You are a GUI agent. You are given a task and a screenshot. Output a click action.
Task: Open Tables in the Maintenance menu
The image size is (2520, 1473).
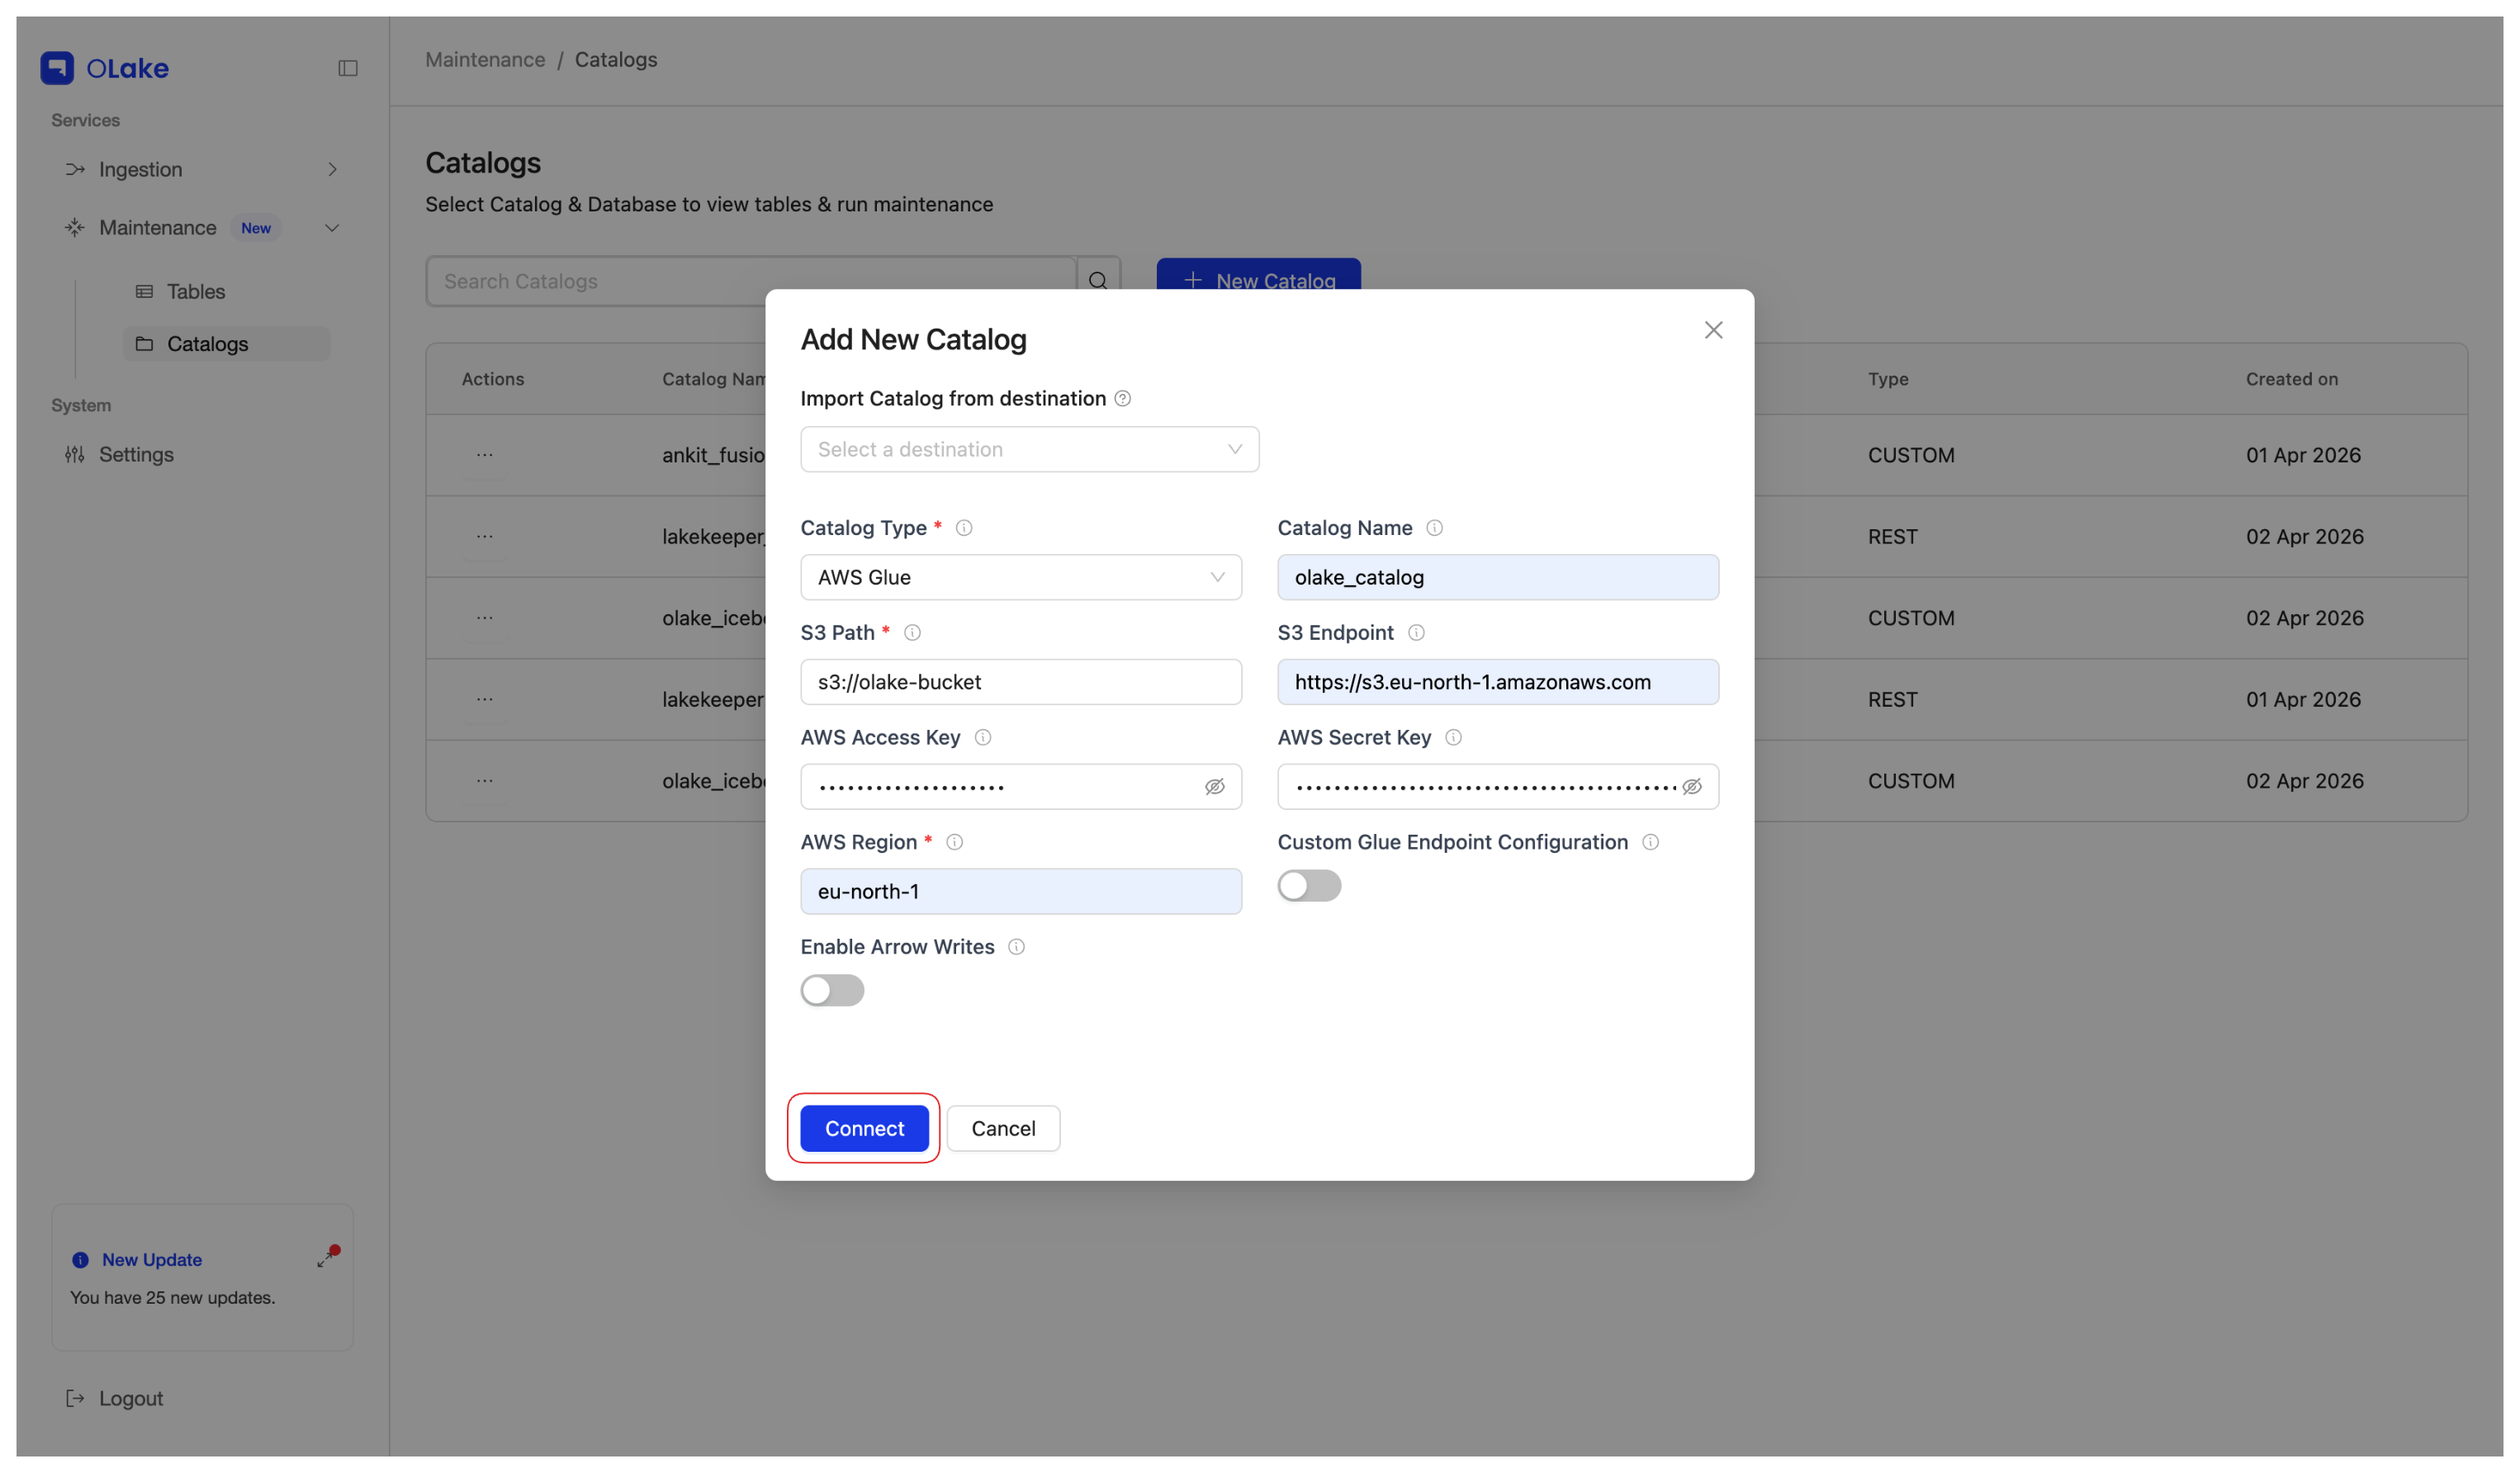point(196,292)
